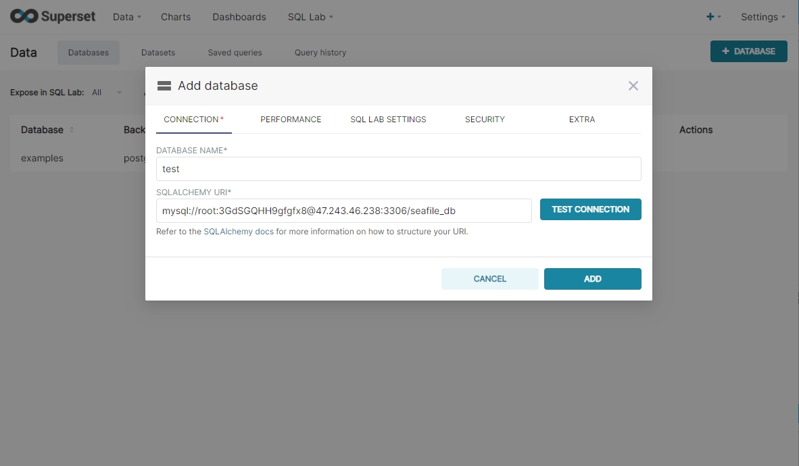Open the SQLAlchemy docs link

click(x=239, y=231)
